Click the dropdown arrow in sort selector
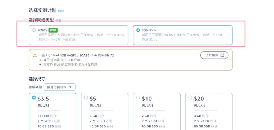This screenshot has height=130, width=274. [x=70, y=87]
